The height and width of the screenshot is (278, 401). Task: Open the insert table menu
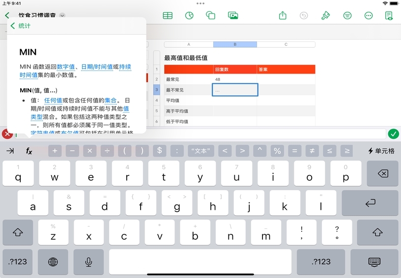168,15
